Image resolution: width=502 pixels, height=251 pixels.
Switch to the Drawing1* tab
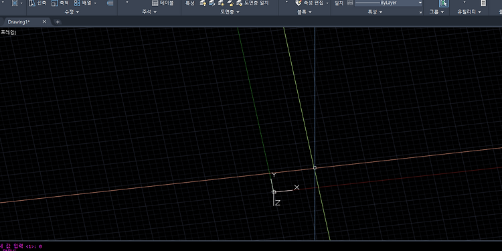19,22
